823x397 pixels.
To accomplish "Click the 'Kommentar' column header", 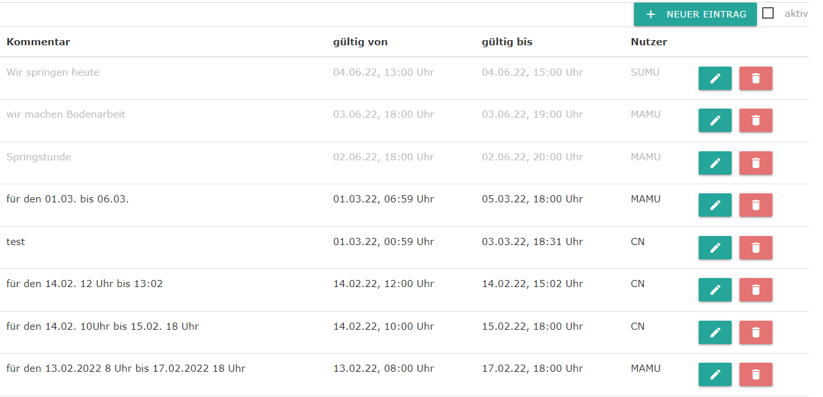I will click(38, 42).
